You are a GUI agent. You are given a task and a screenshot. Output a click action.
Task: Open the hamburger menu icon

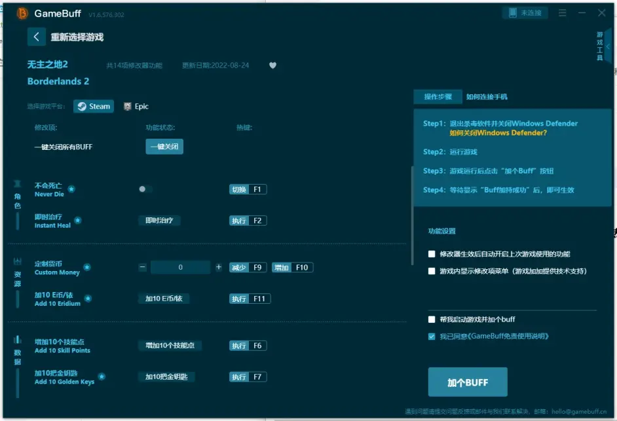point(562,13)
